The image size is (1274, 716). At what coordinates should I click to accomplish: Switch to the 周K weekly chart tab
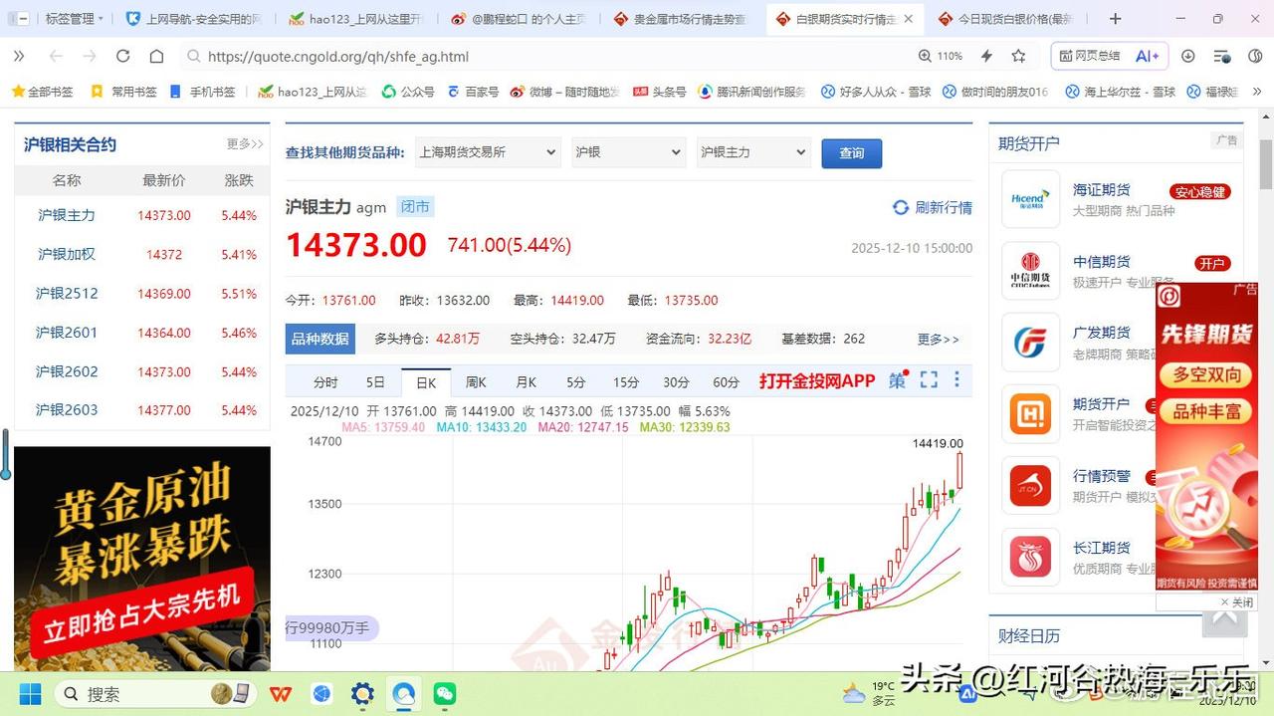point(476,381)
